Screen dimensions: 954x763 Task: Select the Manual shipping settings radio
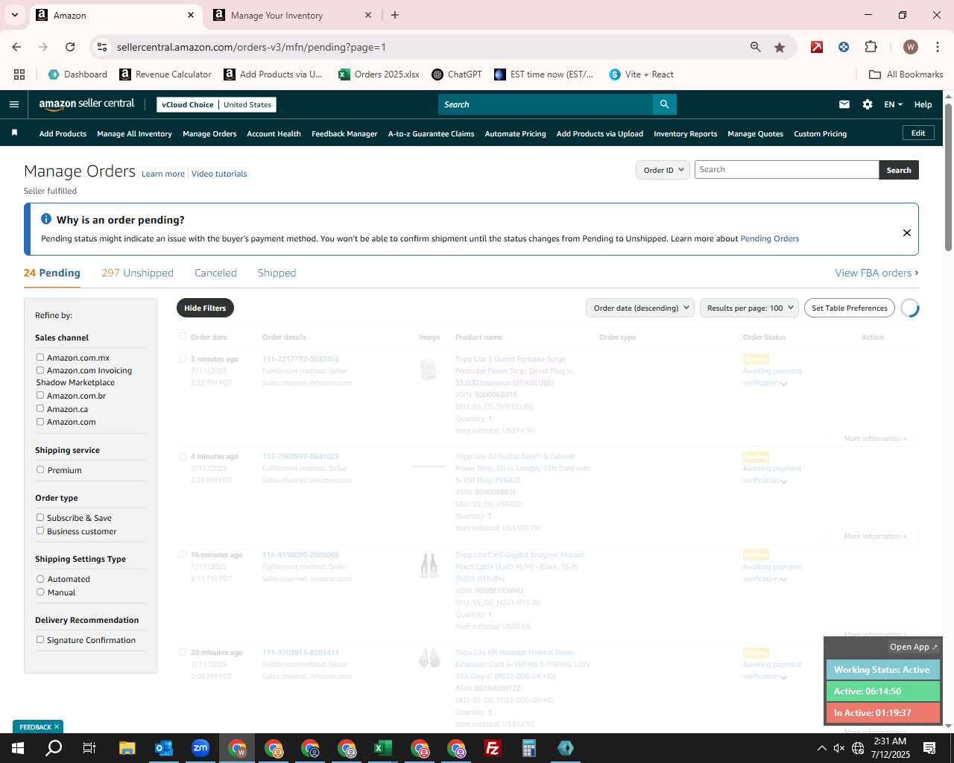[40, 592]
